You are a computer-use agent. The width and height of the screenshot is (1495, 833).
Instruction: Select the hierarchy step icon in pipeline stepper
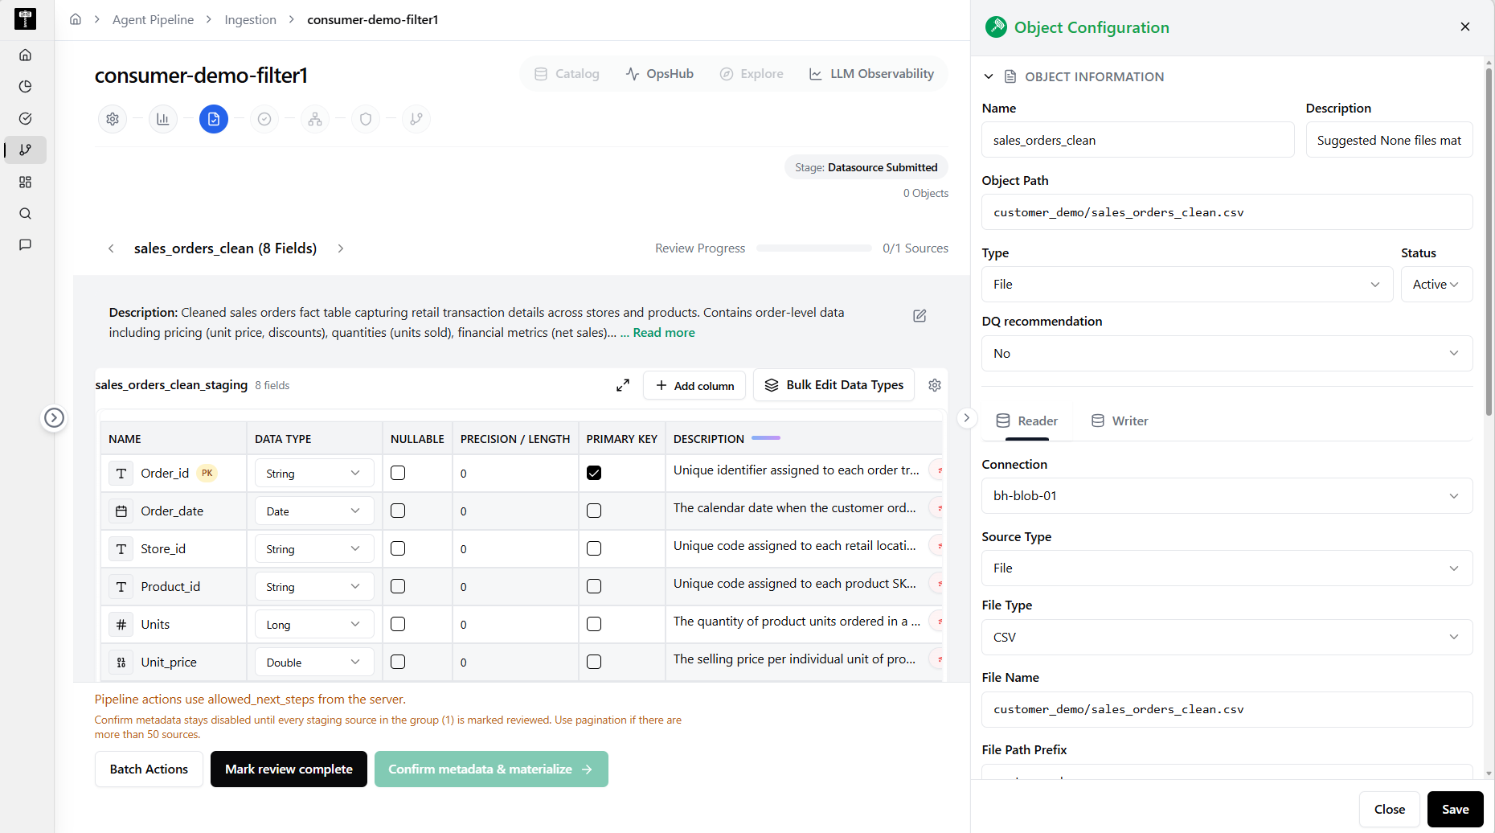point(315,119)
